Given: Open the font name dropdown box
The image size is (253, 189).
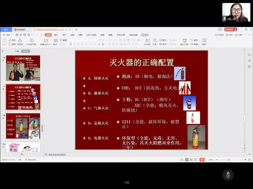Looking at the screenshot, I should click(79, 40).
